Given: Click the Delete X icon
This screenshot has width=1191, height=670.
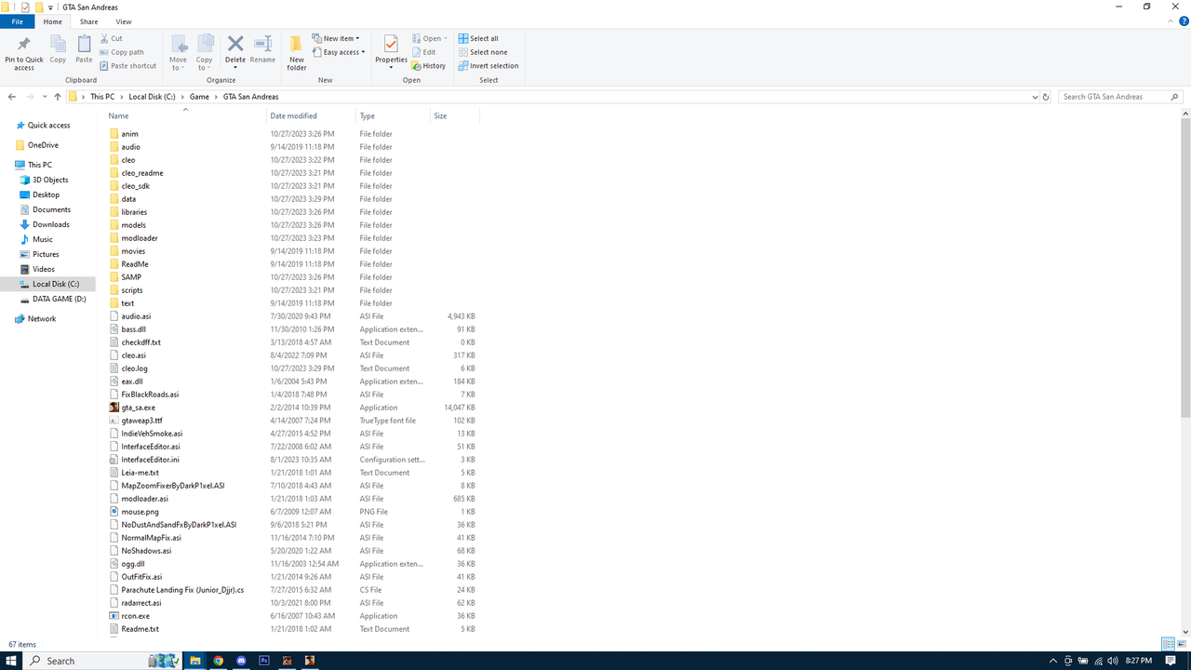Looking at the screenshot, I should (x=235, y=44).
